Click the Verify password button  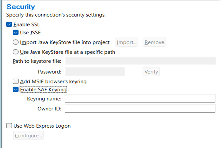(x=151, y=72)
